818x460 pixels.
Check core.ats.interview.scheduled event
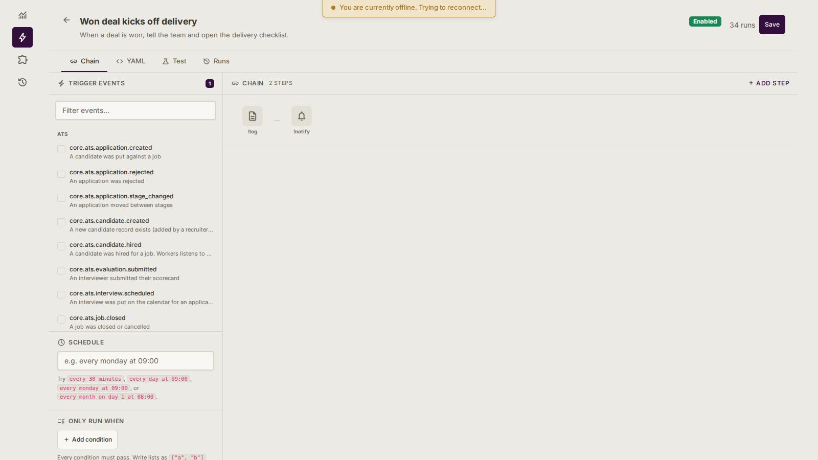pyautogui.click(x=61, y=295)
